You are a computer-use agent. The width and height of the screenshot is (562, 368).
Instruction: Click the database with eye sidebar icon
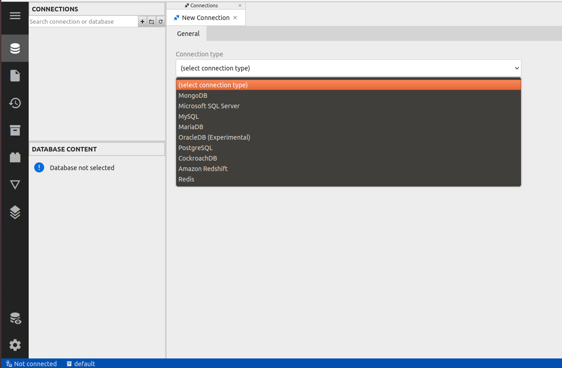pos(15,318)
